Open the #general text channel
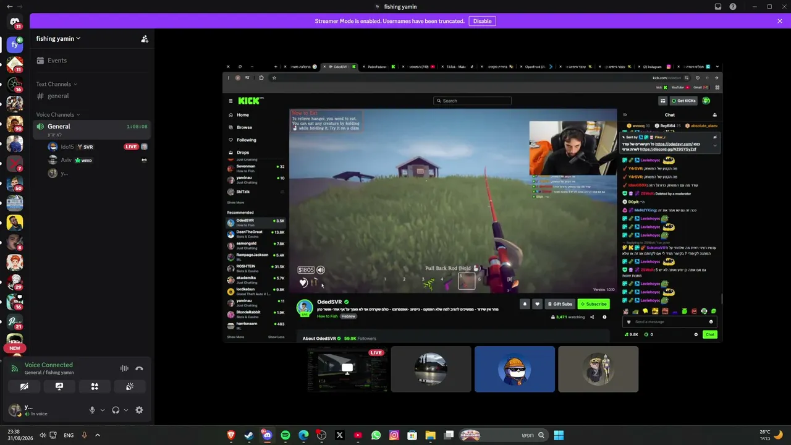 pyautogui.click(x=92, y=96)
